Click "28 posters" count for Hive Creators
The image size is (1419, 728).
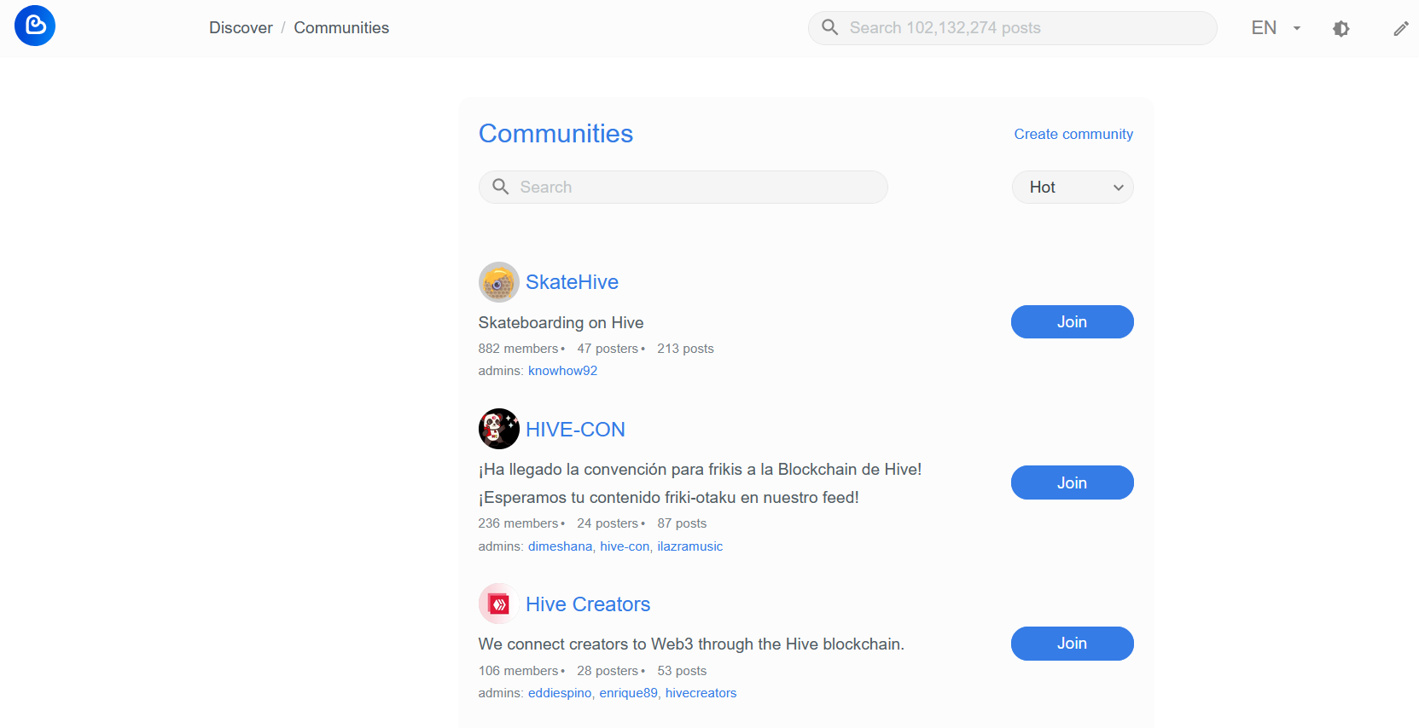coord(608,671)
